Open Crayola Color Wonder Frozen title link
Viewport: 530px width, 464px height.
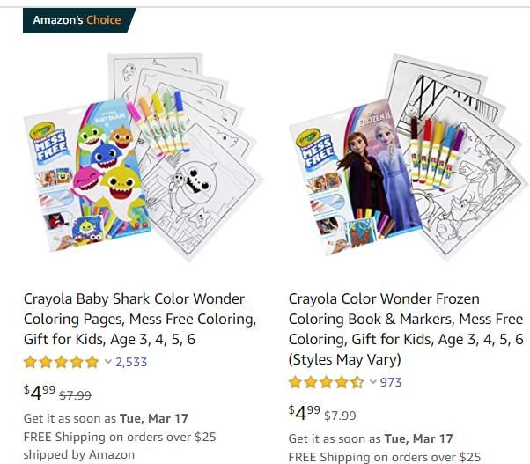pyautogui.click(x=406, y=329)
